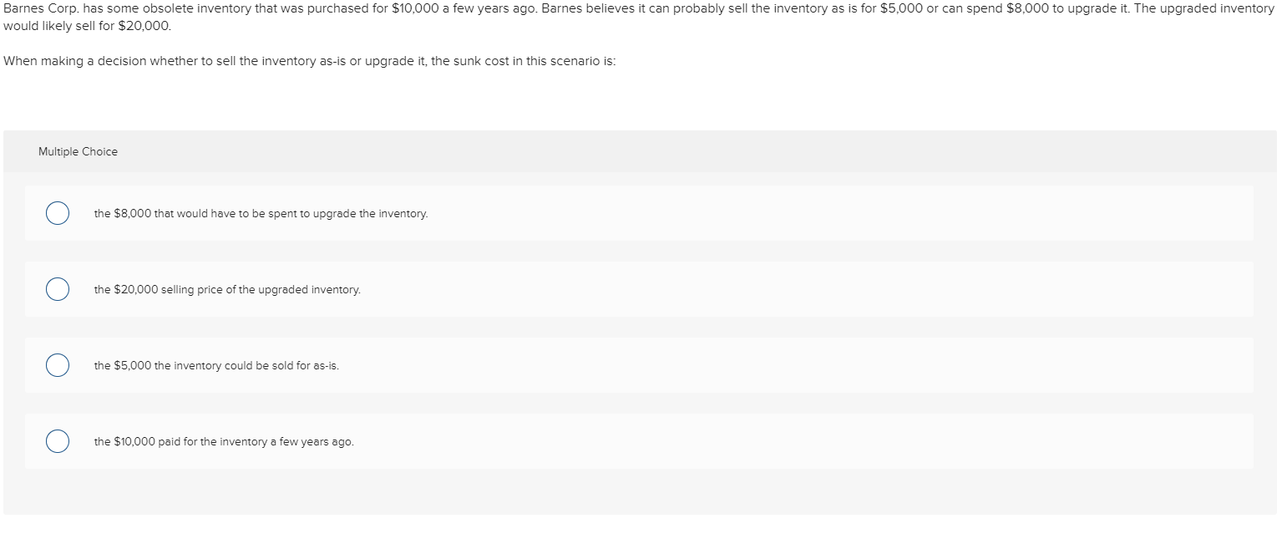The width and height of the screenshot is (1287, 539).
Task: Click the Barnes Corp. scenario paragraph
Action: pyautogui.click(x=501, y=17)
